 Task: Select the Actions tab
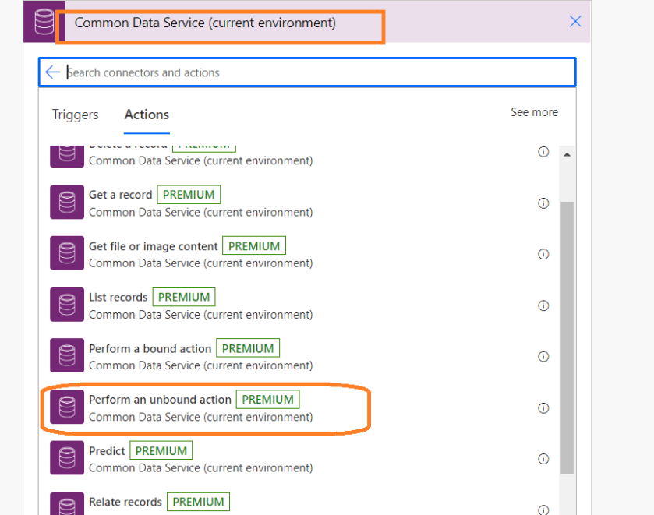147,115
